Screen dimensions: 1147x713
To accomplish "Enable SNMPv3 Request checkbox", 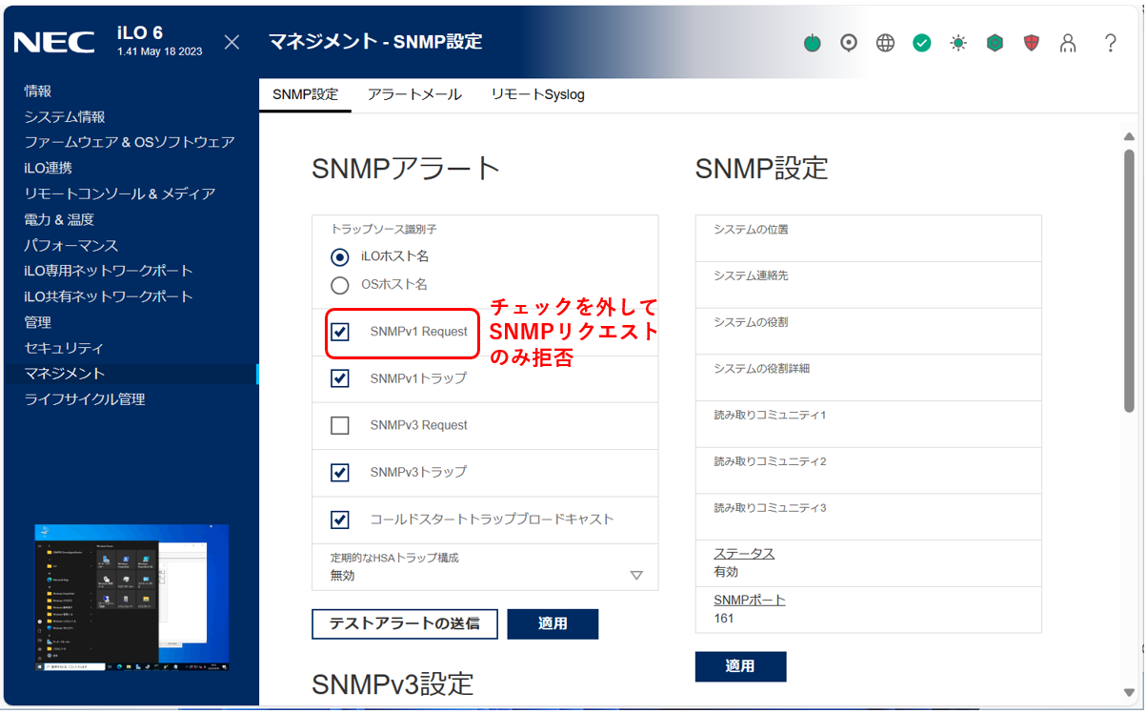I will (340, 425).
